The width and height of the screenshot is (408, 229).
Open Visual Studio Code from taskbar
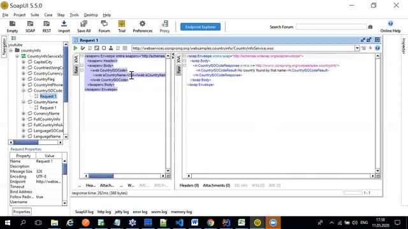click(x=179, y=223)
